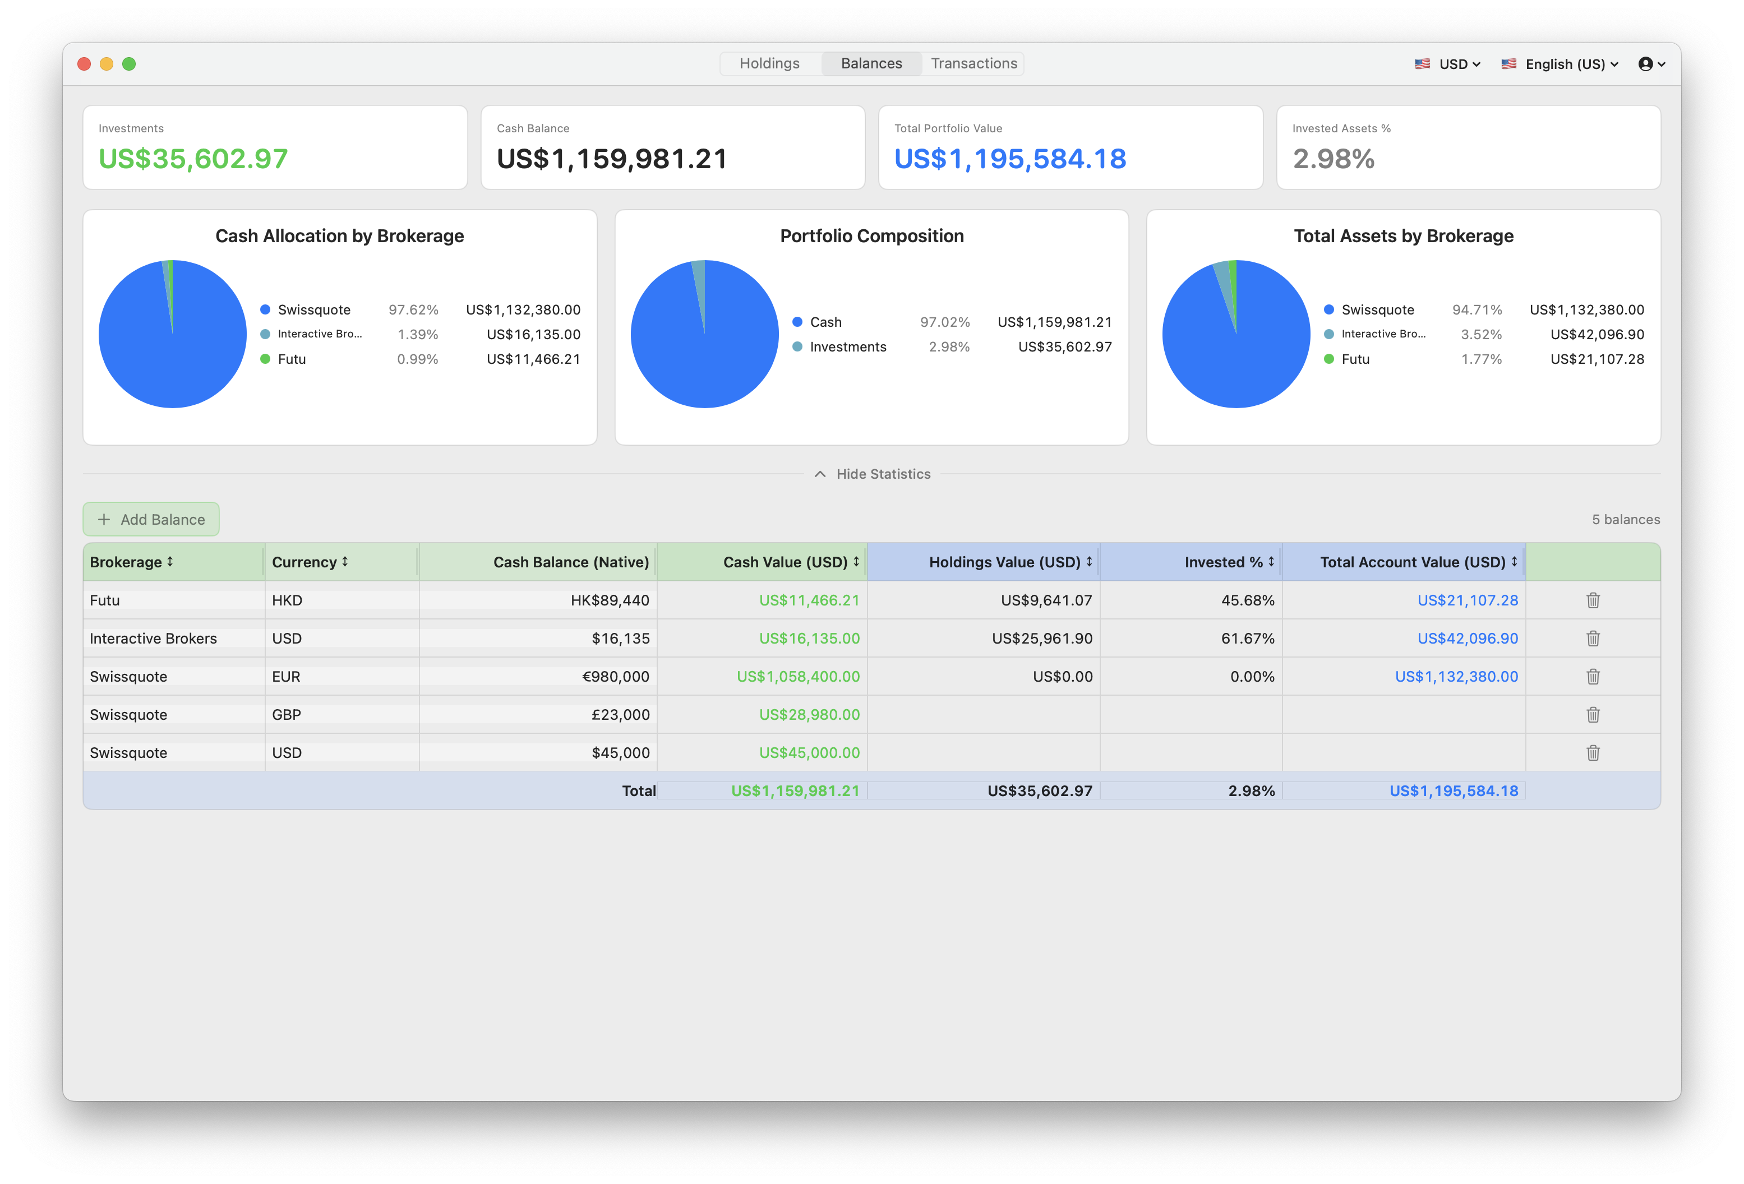This screenshot has height=1184, width=1744.
Task: Click the Swissquote blue legend dot in Cash Allocation
Action: click(x=265, y=310)
